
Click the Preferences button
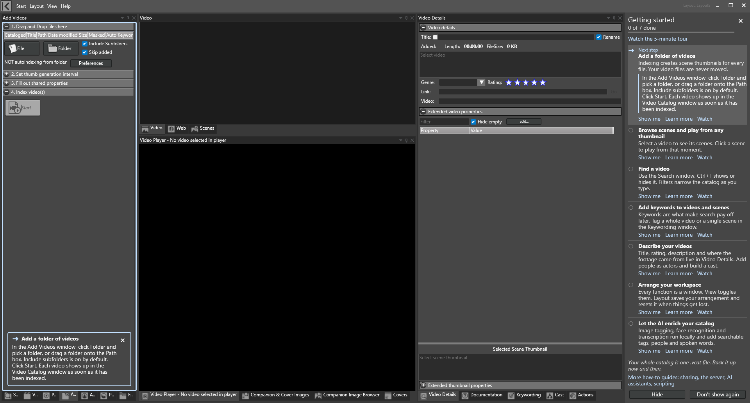[91, 63]
